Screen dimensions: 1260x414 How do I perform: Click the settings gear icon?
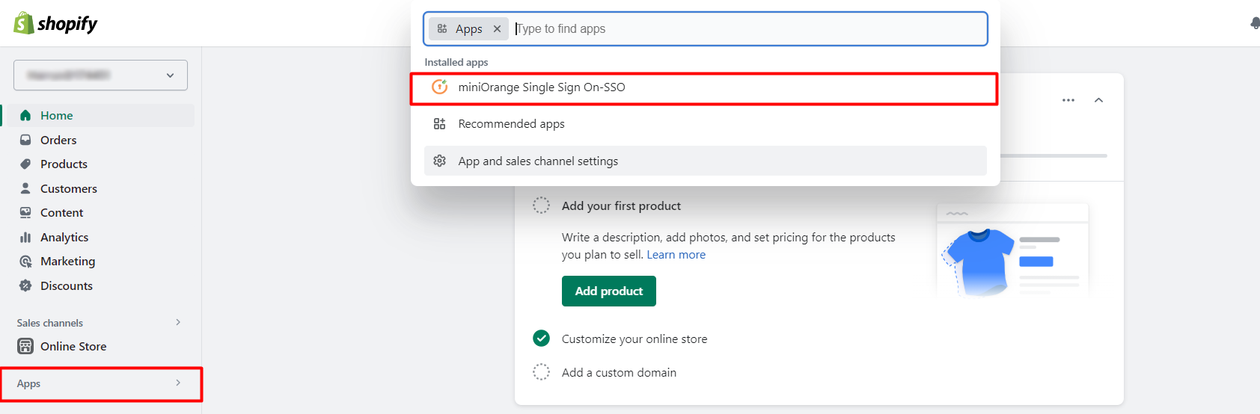click(440, 161)
